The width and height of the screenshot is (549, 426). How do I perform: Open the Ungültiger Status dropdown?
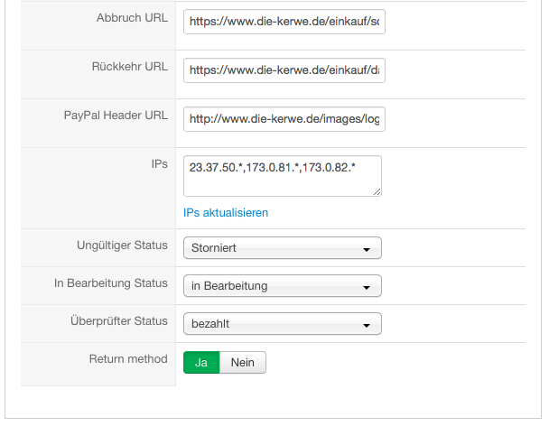pos(282,248)
